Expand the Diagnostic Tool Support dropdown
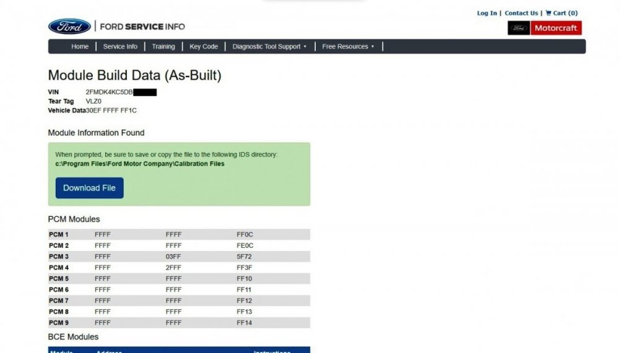 (x=269, y=46)
